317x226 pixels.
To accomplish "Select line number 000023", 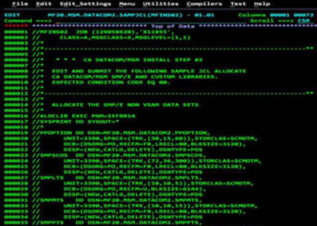I will tap(16, 155).
